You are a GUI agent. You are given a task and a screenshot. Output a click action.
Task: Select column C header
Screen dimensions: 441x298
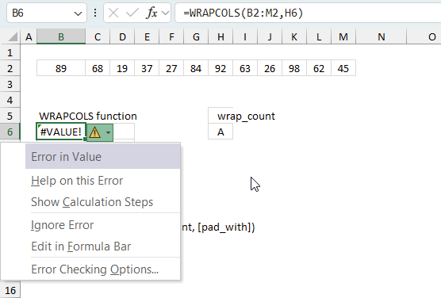coord(98,36)
